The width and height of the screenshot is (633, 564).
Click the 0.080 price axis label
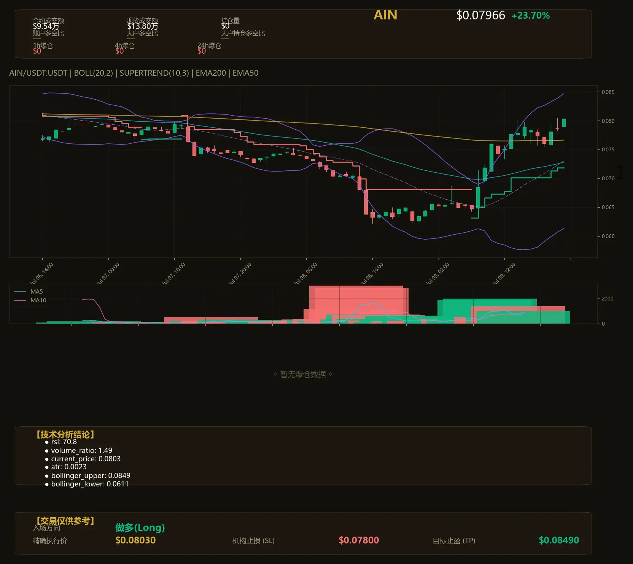[608, 121]
